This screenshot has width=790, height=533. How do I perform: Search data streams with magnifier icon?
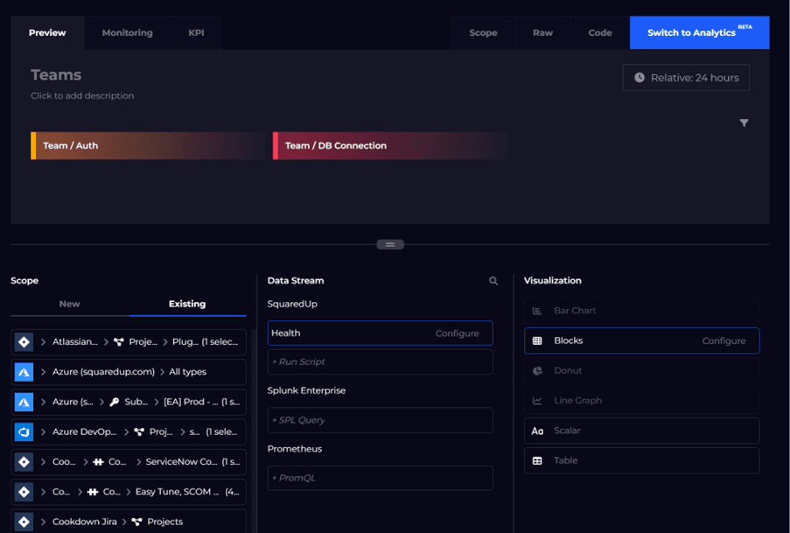point(493,281)
